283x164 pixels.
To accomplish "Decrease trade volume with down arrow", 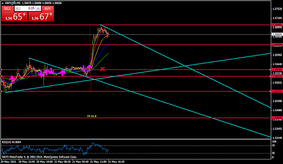I will [17, 9].
